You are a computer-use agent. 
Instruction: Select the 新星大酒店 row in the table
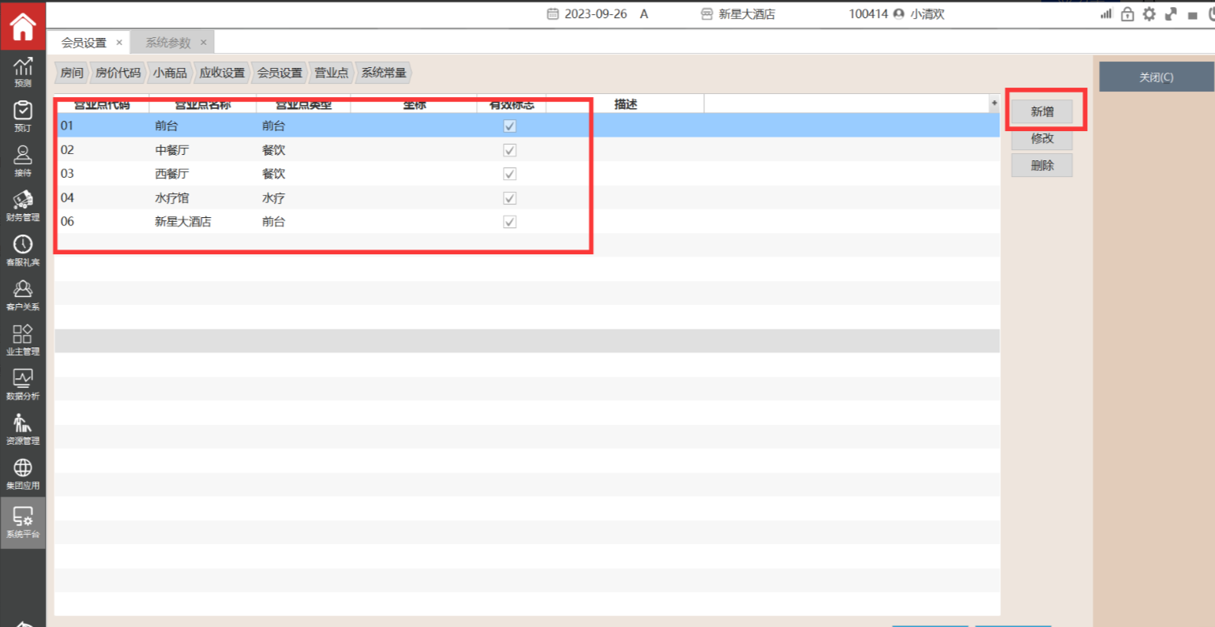(183, 222)
